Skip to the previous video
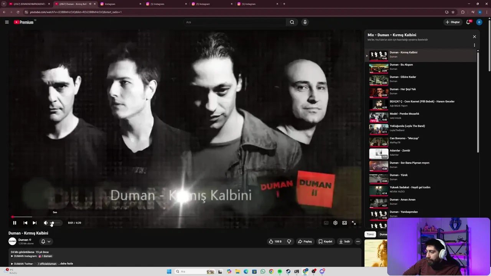491x276 pixels. (25, 223)
